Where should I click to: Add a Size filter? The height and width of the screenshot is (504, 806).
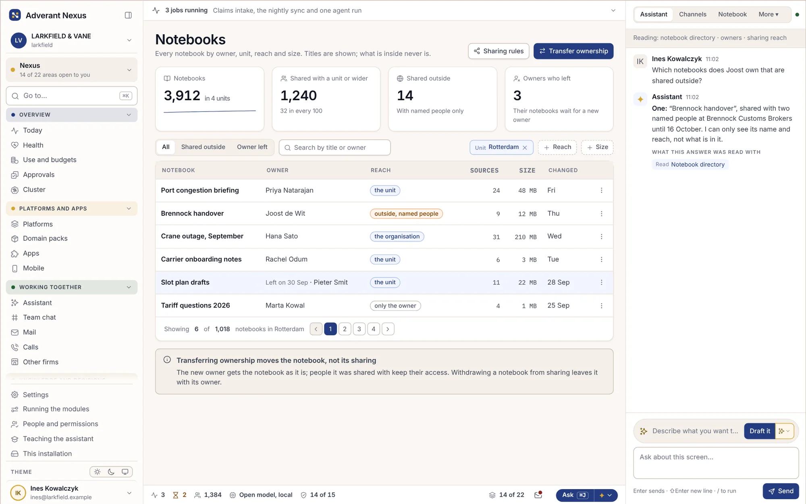[597, 147]
